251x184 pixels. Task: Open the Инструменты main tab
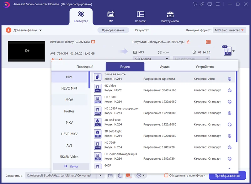pos(170,17)
